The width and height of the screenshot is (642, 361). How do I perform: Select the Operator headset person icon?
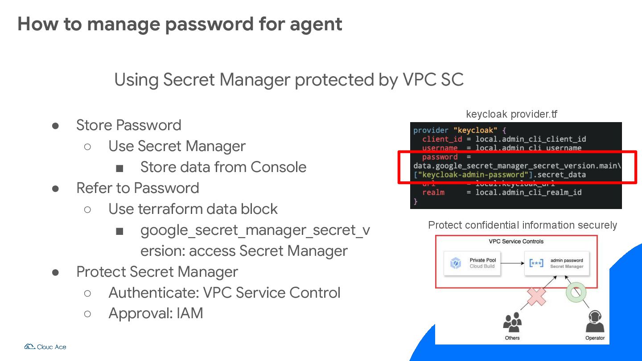pyautogui.click(x=595, y=321)
